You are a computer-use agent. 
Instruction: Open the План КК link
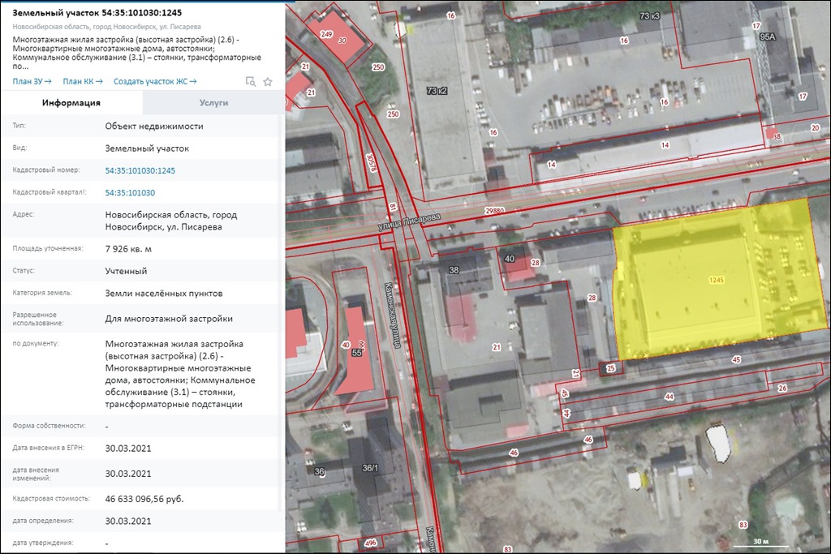81,81
